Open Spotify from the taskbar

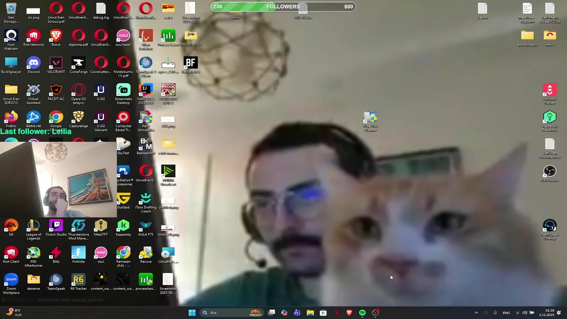(362, 313)
